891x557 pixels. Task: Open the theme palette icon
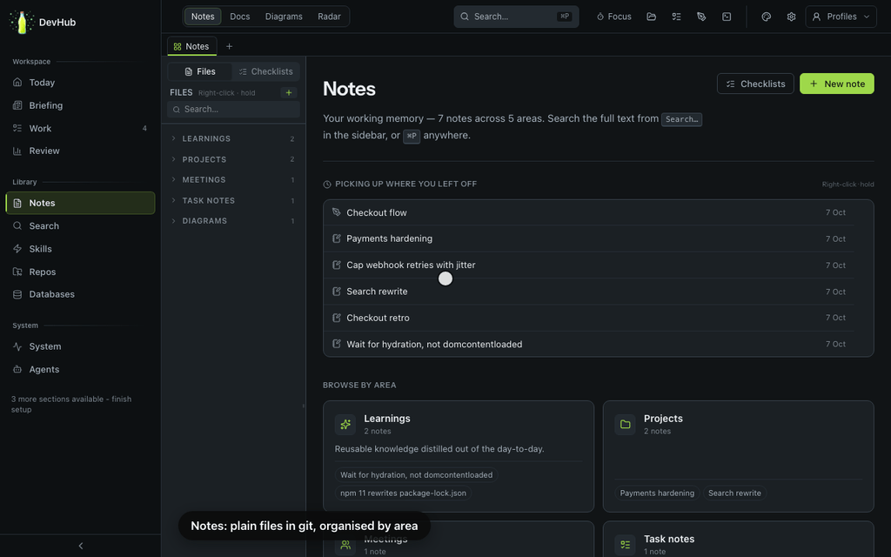[x=766, y=17]
